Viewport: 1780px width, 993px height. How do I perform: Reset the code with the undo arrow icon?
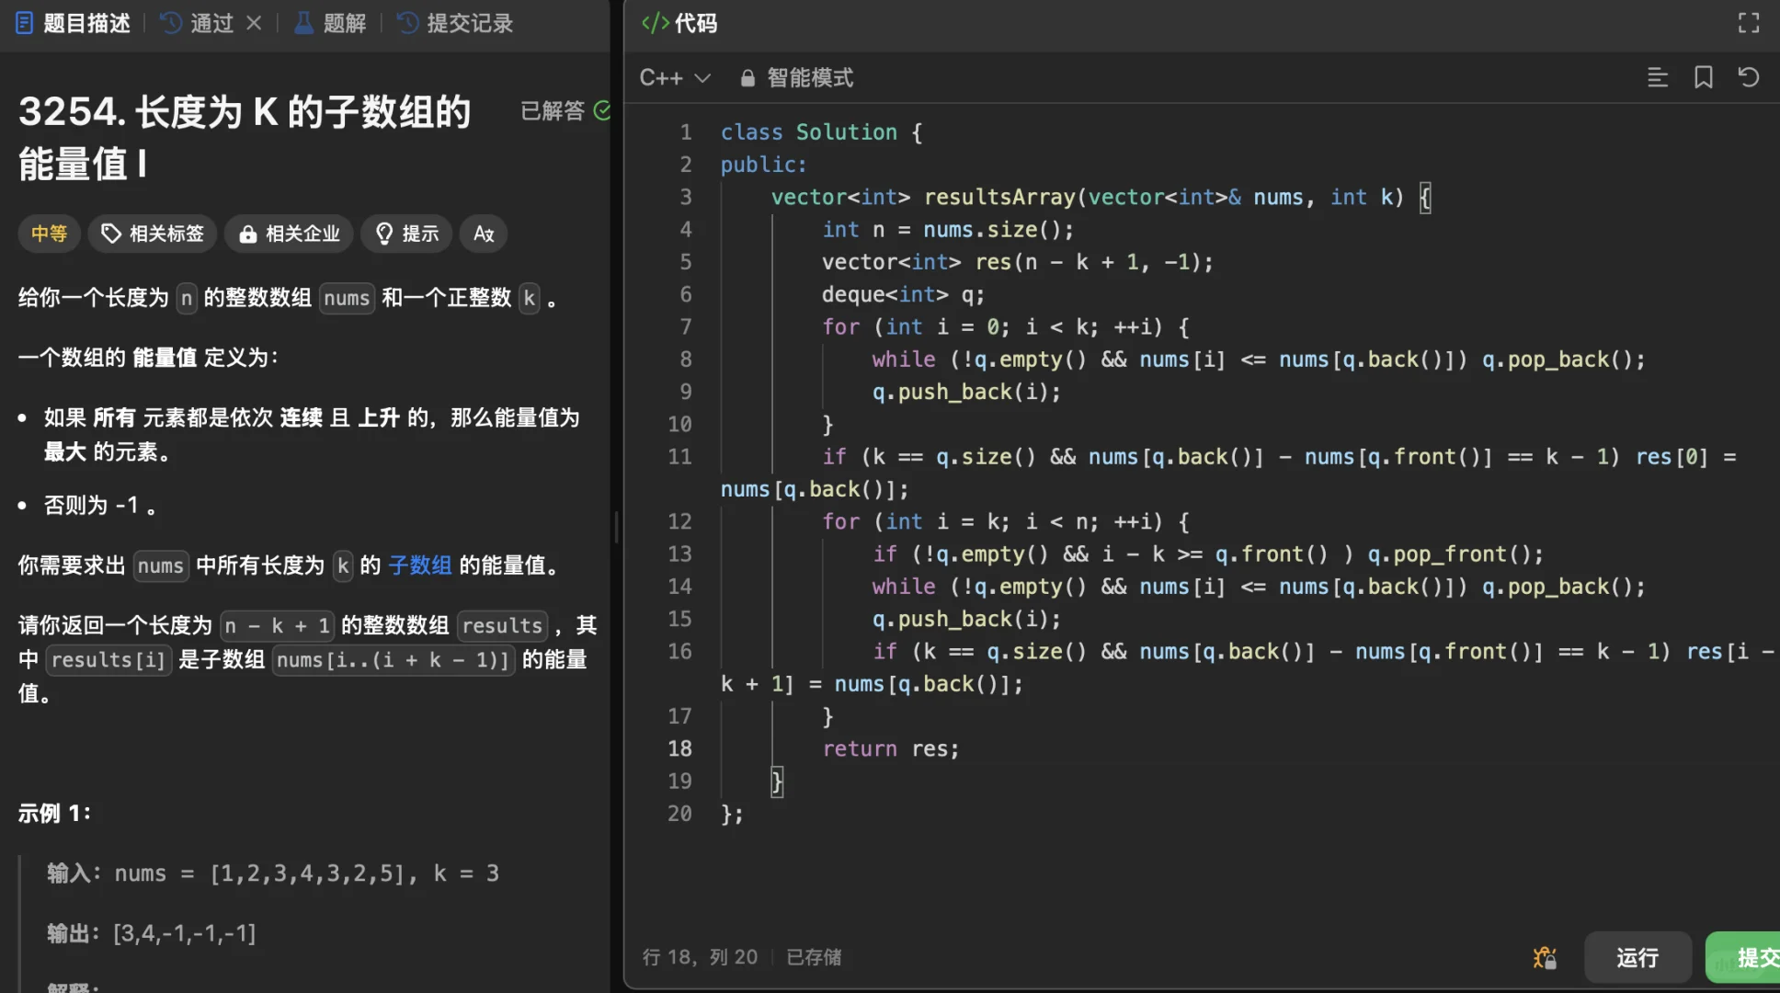1749,78
